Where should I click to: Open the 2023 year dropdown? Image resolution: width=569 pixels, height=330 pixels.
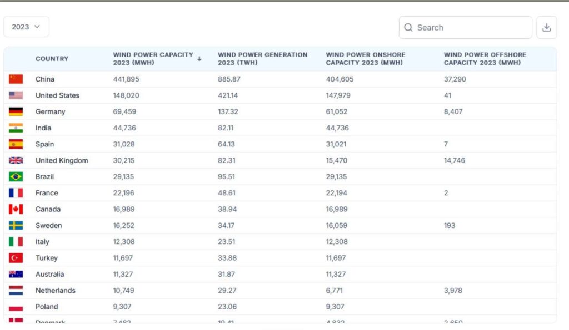(26, 27)
